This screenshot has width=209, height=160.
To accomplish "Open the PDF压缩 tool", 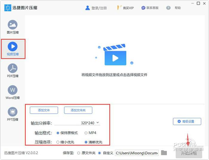I will point(13,71).
